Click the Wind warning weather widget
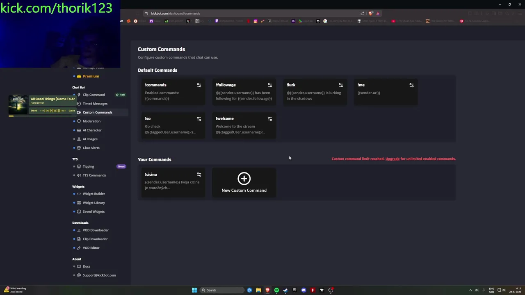525x295 pixels. [15, 290]
